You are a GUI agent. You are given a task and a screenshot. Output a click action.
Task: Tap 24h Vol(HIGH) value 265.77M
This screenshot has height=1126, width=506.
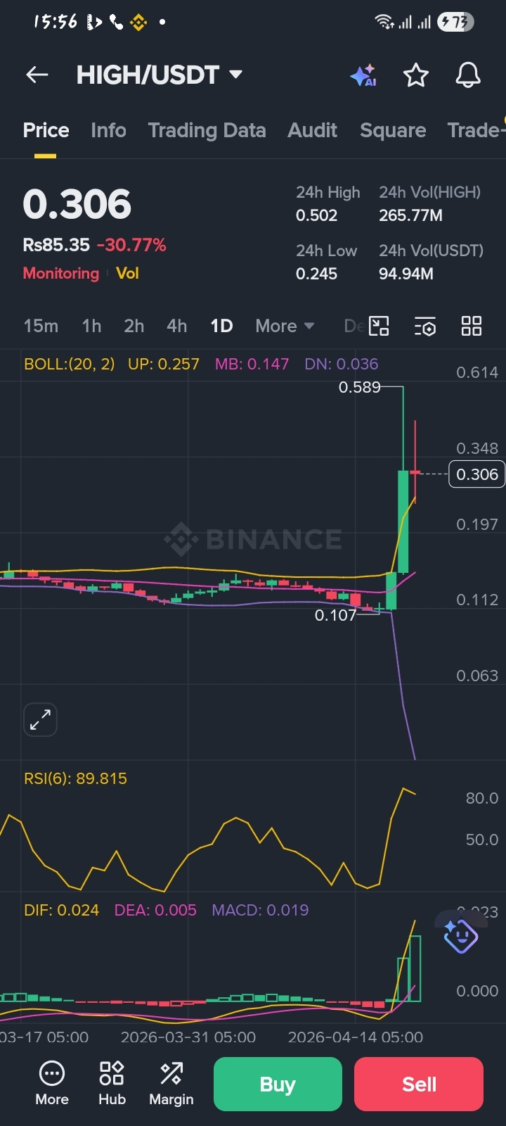pyautogui.click(x=410, y=215)
